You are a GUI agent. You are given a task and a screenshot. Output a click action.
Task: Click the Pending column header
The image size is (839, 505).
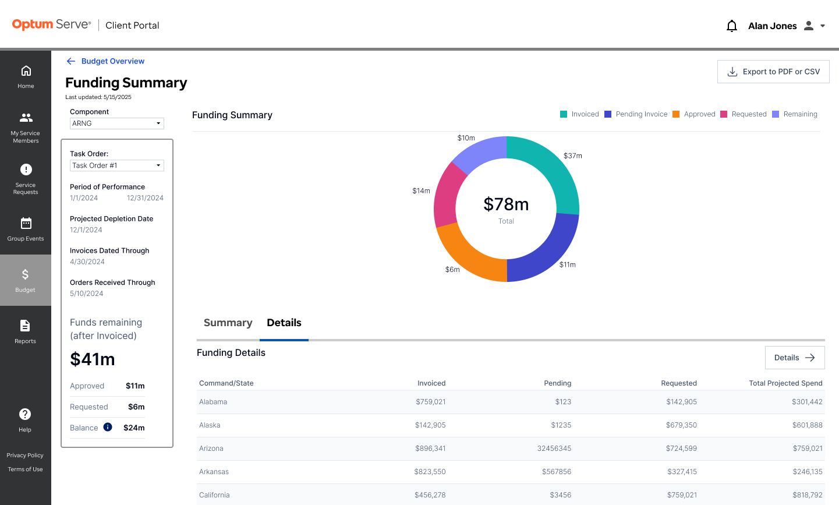pos(558,383)
